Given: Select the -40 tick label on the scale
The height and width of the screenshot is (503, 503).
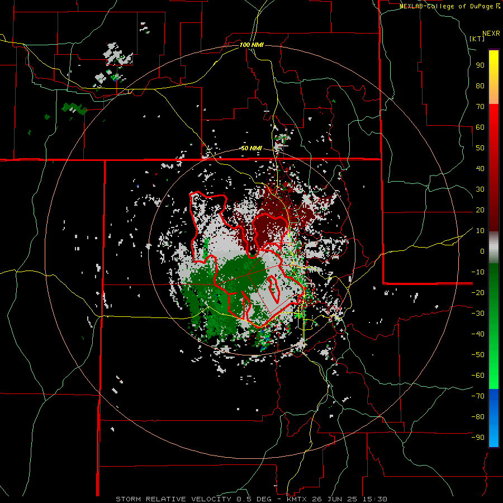Looking at the screenshot, I should click(478, 334).
